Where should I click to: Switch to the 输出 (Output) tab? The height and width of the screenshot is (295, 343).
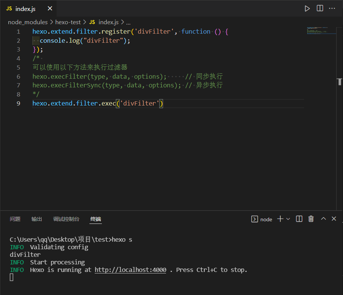pyautogui.click(x=37, y=219)
